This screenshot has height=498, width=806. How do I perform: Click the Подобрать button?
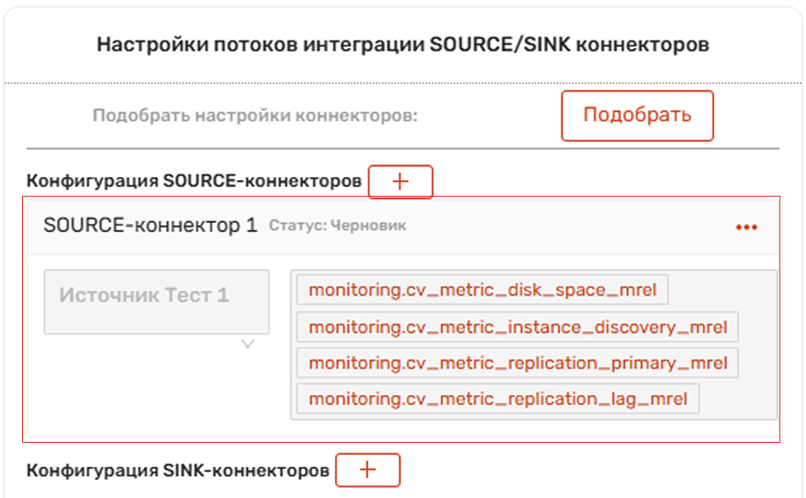[637, 116]
